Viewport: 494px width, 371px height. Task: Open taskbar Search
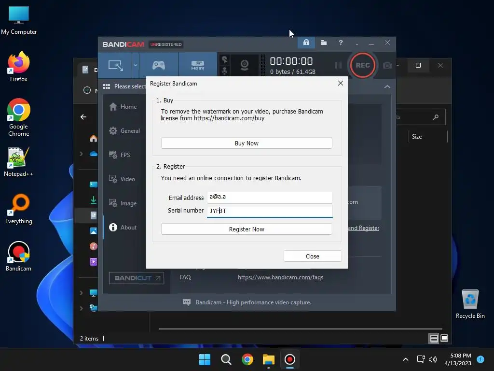(226, 359)
